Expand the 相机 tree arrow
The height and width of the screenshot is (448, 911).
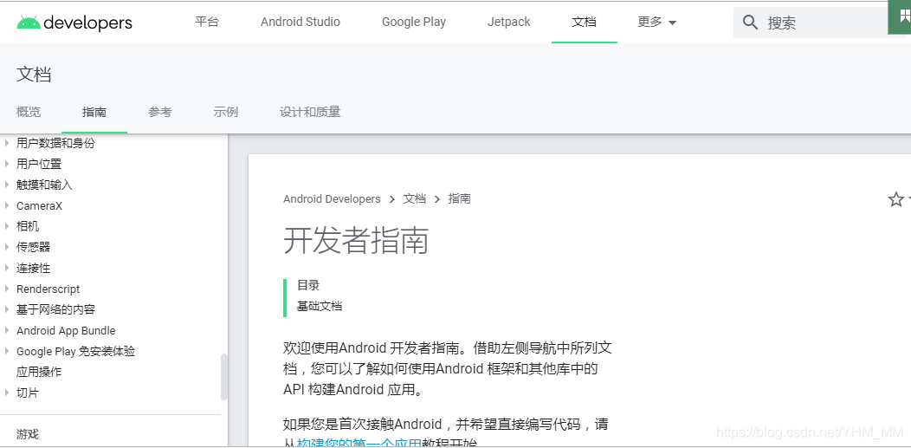tap(6, 226)
